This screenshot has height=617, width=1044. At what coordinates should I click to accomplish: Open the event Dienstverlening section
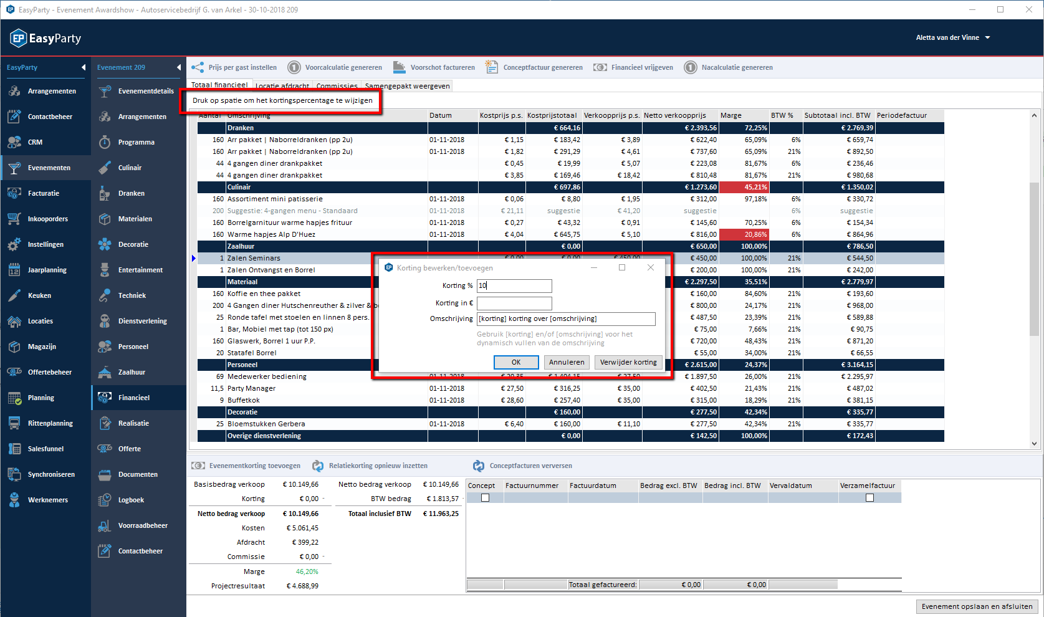pyautogui.click(x=138, y=321)
